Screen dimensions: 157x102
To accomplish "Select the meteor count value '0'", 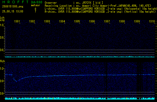I will [35, 9].
